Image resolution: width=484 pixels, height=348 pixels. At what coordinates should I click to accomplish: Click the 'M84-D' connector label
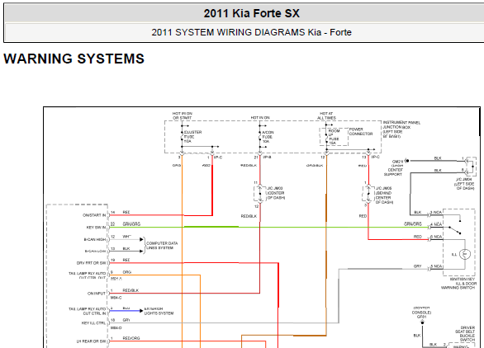coord(116,328)
